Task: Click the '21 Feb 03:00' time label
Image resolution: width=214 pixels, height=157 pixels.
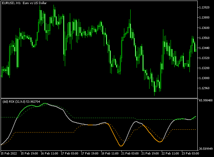Action: point(130,154)
